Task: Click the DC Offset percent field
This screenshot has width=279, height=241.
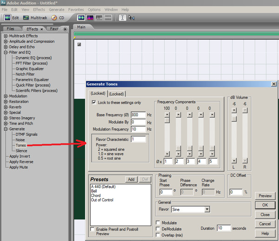Action: point(236,192)
